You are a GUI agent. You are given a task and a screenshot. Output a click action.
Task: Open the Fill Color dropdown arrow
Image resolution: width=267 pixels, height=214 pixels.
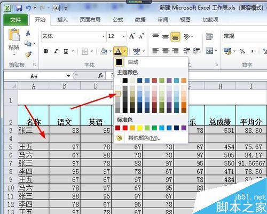pos(111,51)
